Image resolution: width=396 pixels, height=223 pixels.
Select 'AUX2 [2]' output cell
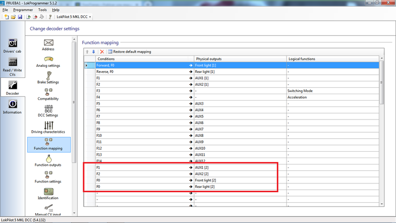tap(240, 174)
